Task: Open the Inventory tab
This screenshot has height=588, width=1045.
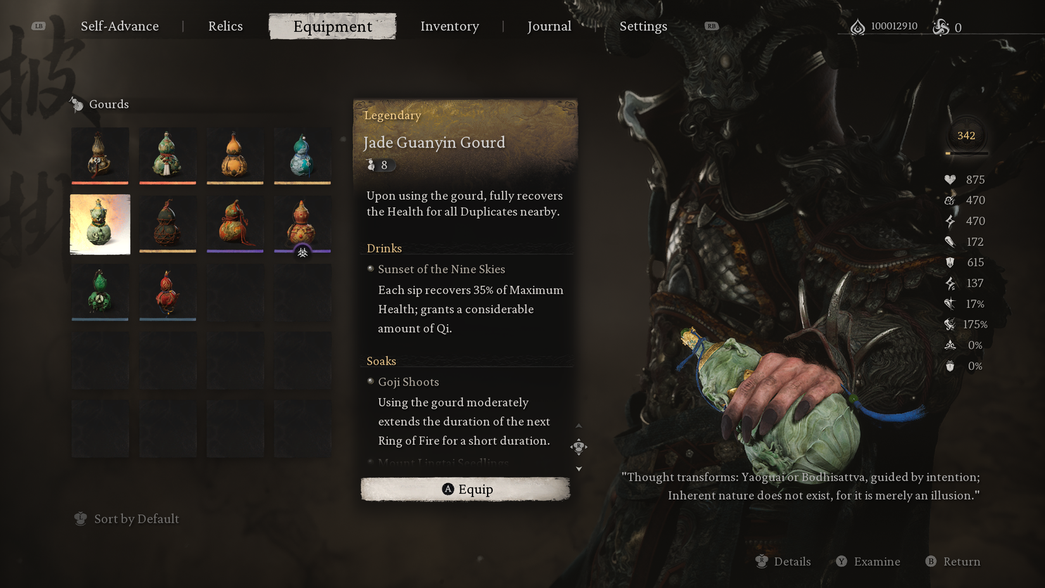Action: click(450, 26)
